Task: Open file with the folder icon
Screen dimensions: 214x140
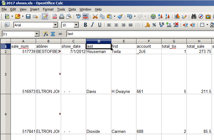Action: [x=18, y=16]
